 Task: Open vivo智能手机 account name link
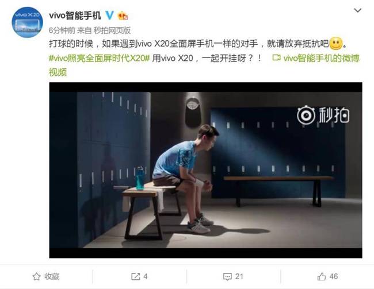[x=75, y=16]
